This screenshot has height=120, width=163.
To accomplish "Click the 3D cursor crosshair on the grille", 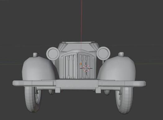I will (86, 68).
